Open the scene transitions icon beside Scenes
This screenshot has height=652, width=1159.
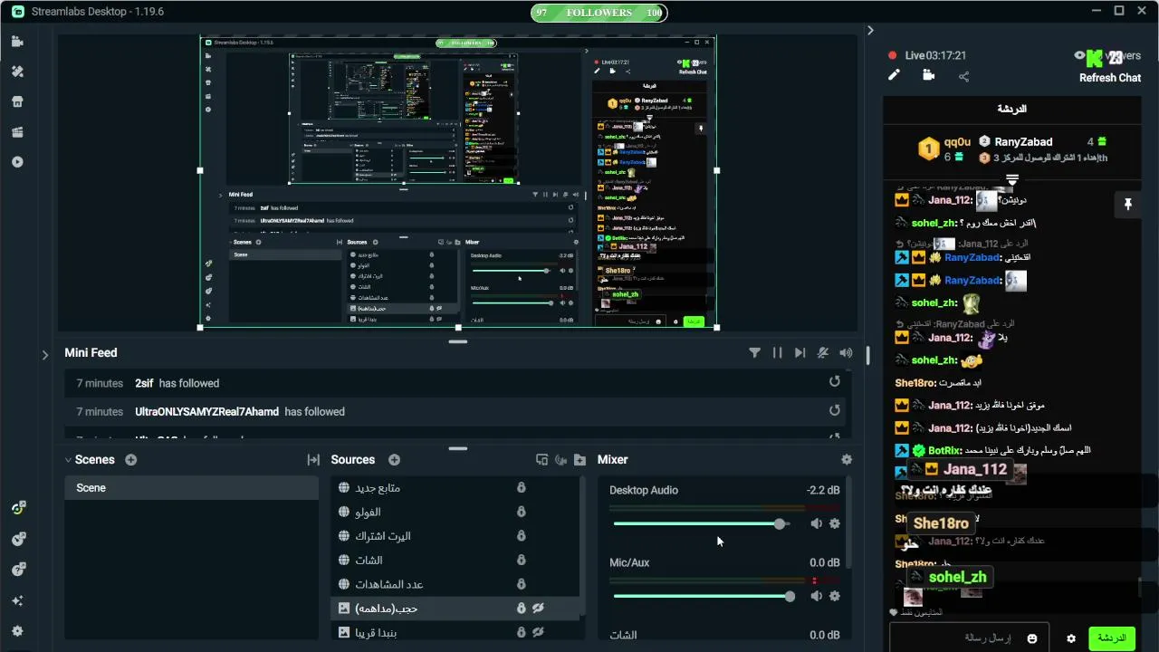(x=313, y=460)
